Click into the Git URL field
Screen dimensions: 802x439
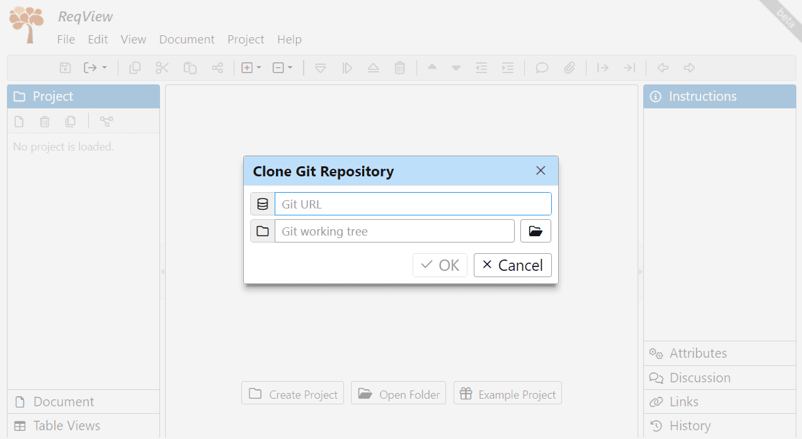pos(413,204)
